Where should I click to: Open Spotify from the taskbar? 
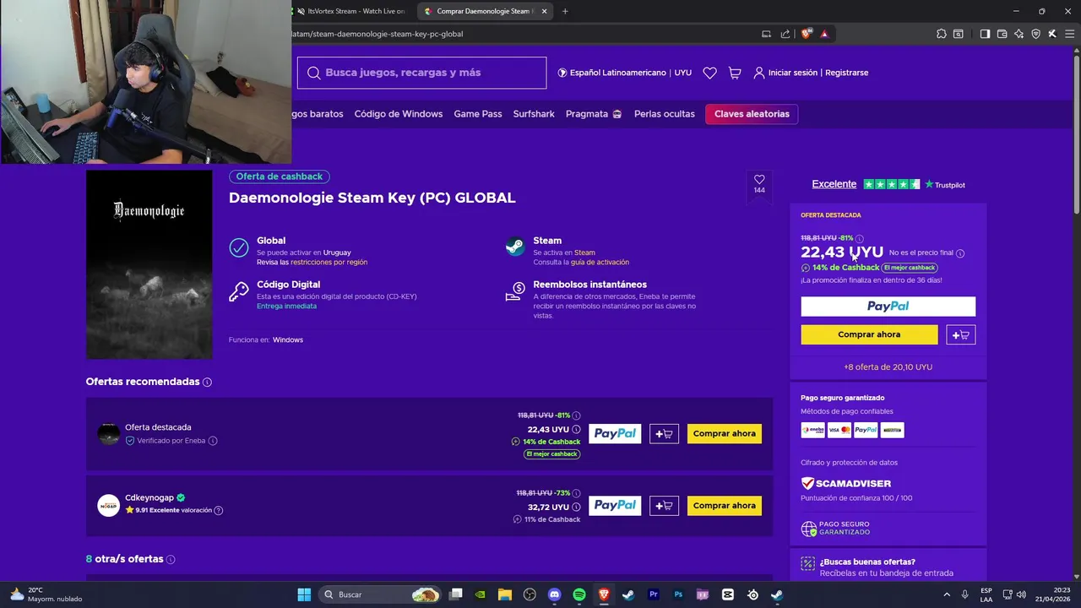pos(579,594)
